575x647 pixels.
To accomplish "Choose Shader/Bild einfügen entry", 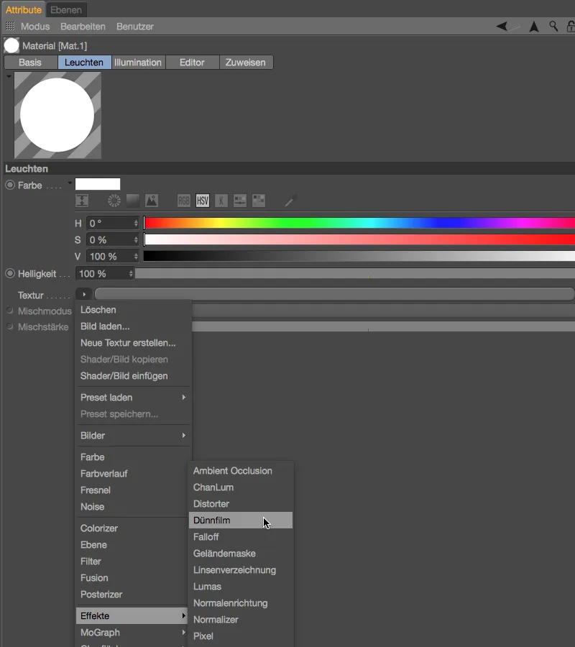I will [133, 376].
